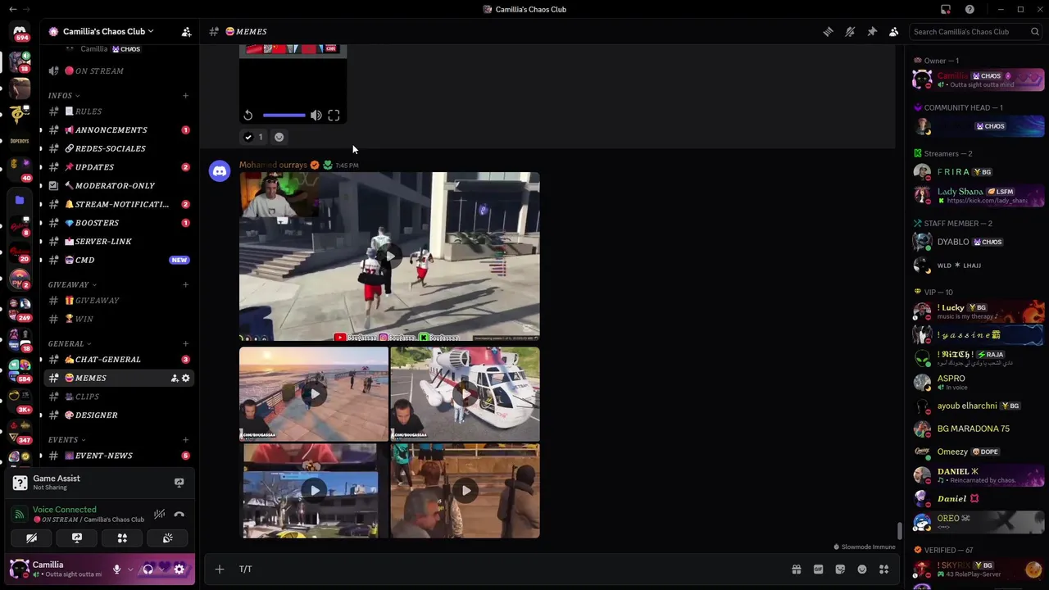Add a reaction with smiley button
Image resolution: width=1049 pixels, height=590 pixels.
[279, 137]
